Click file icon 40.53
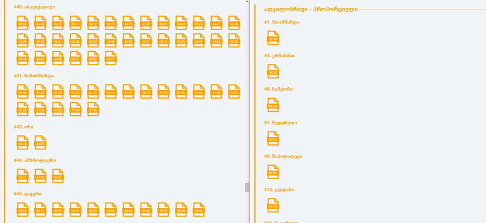The height and width of the screenshot is (223, 486). [x=23, y=58]
